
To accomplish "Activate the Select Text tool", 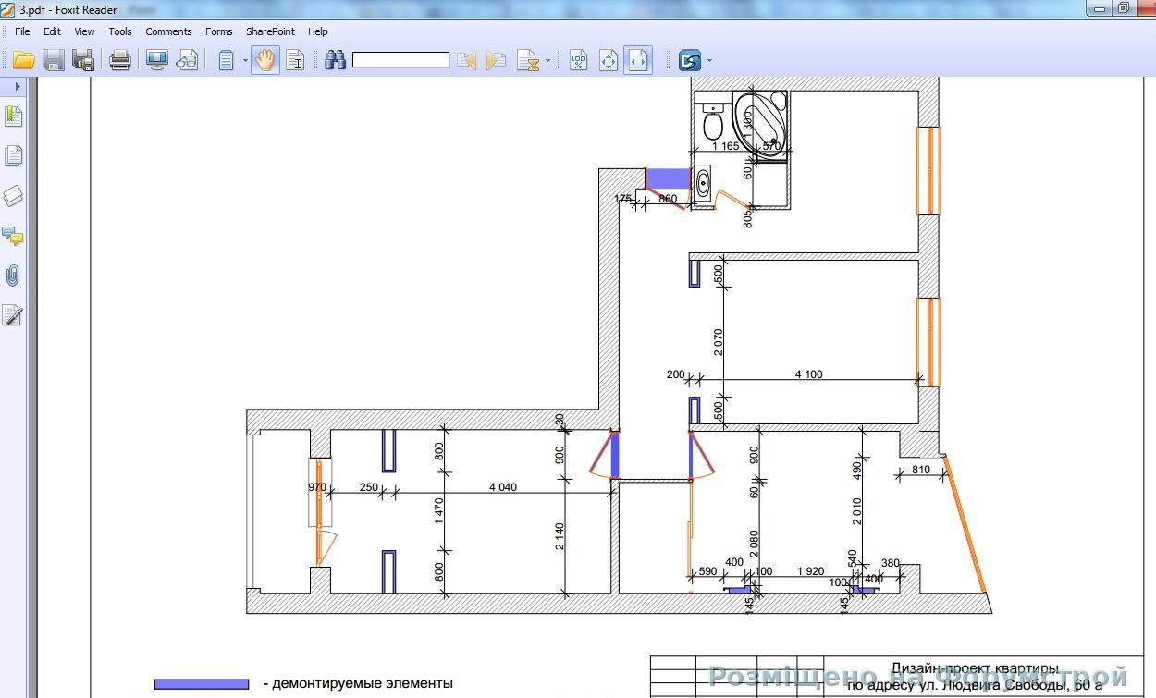I will 295,61.
